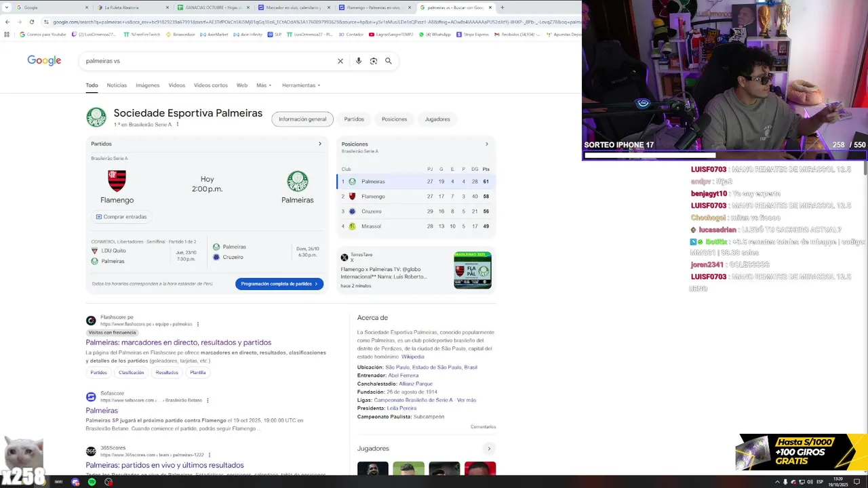Select the Videos search filter
The image size is (868, 488).
click(177, 85)
